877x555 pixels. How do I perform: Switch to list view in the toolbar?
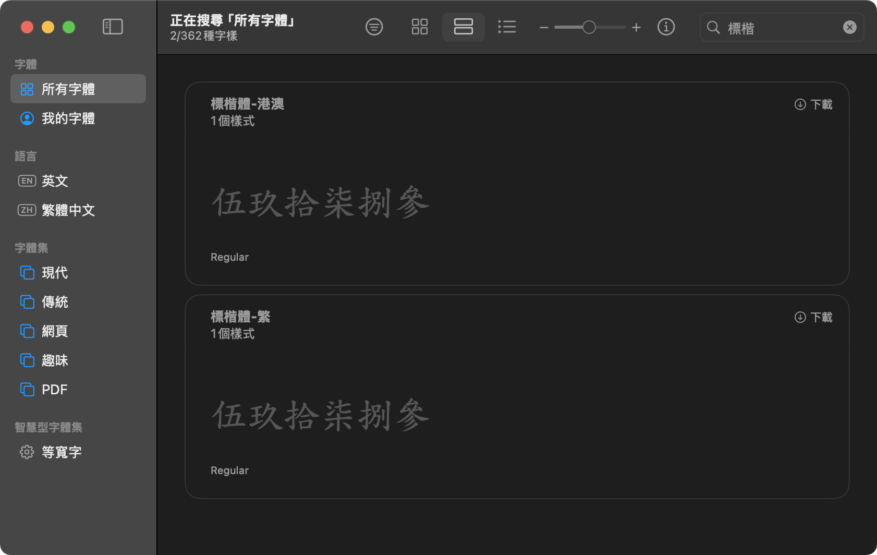[x=506, y=27]
